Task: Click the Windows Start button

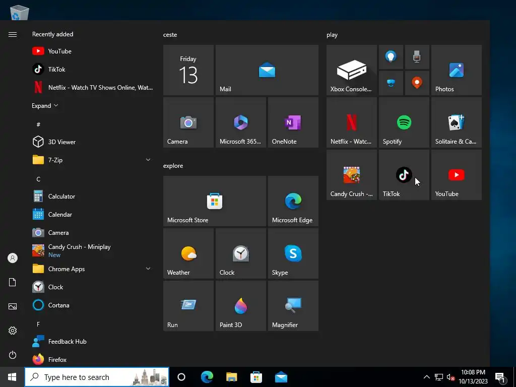Action: point(12,377)
